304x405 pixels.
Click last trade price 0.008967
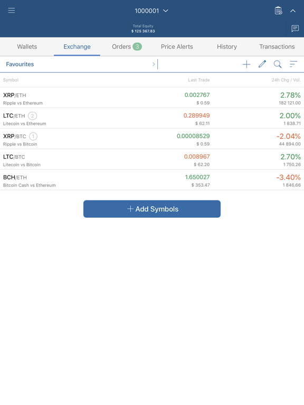point(197,157)
